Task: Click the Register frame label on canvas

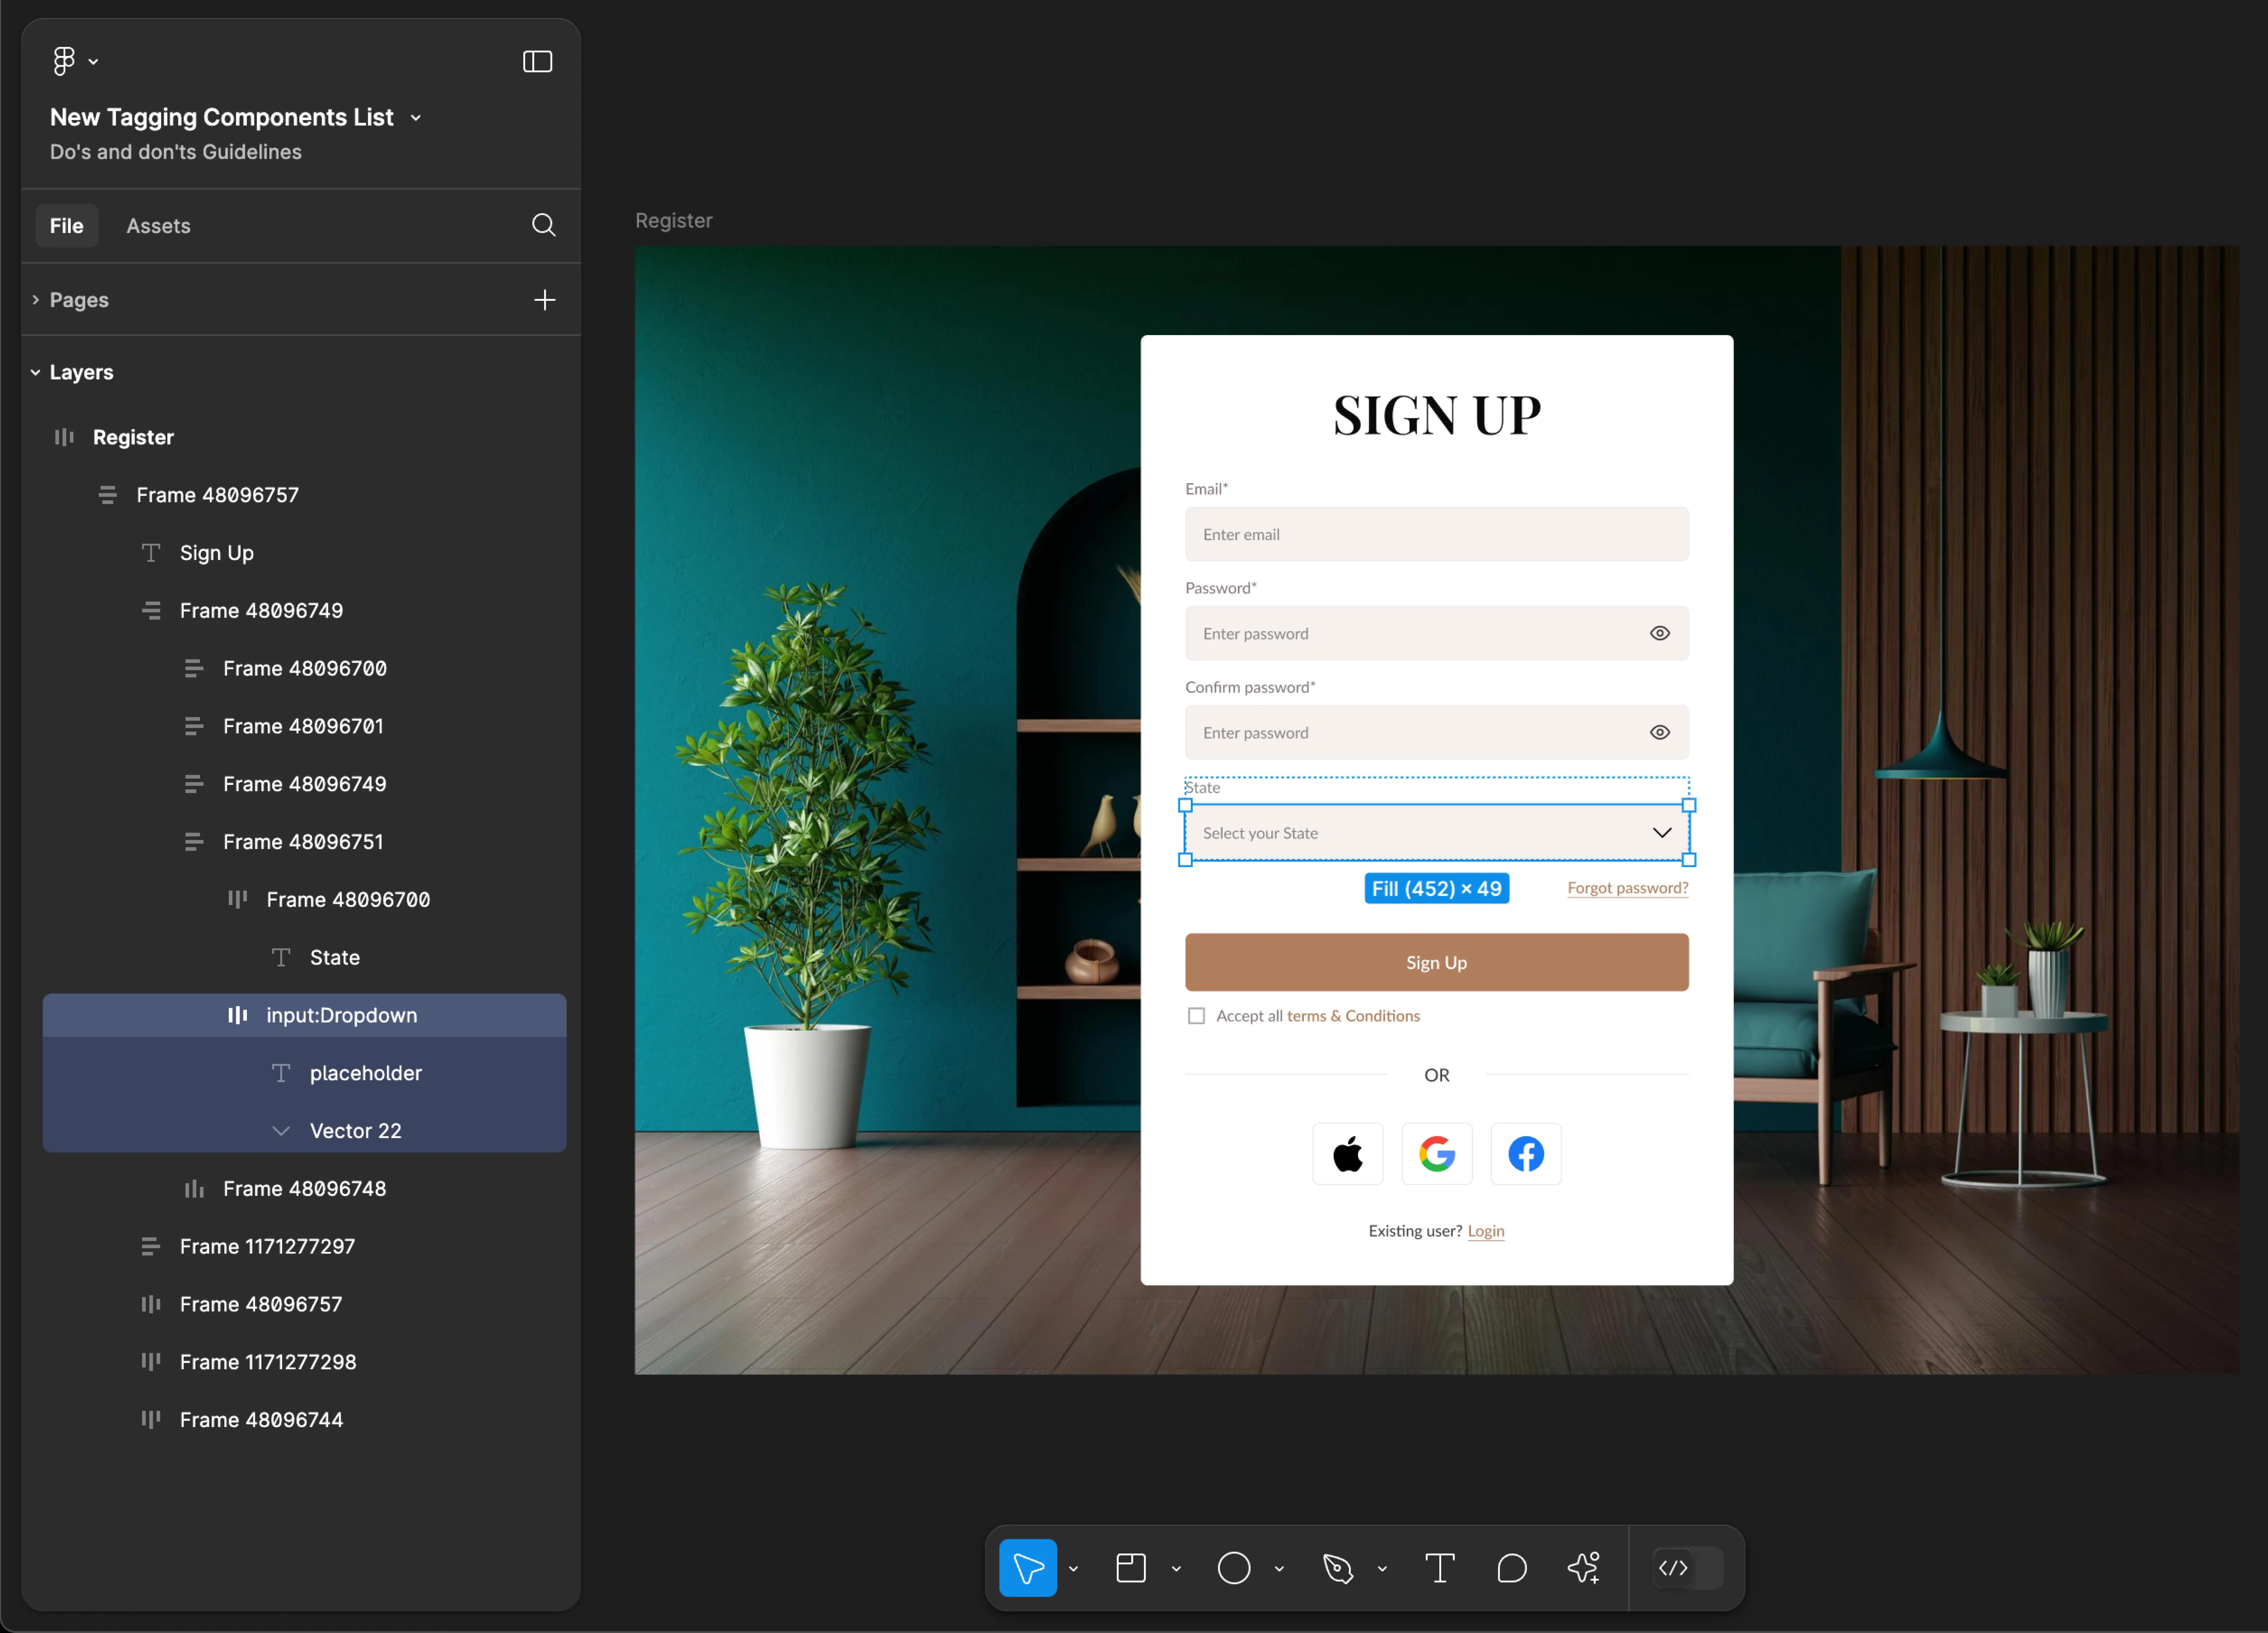Action: (674, 221)
